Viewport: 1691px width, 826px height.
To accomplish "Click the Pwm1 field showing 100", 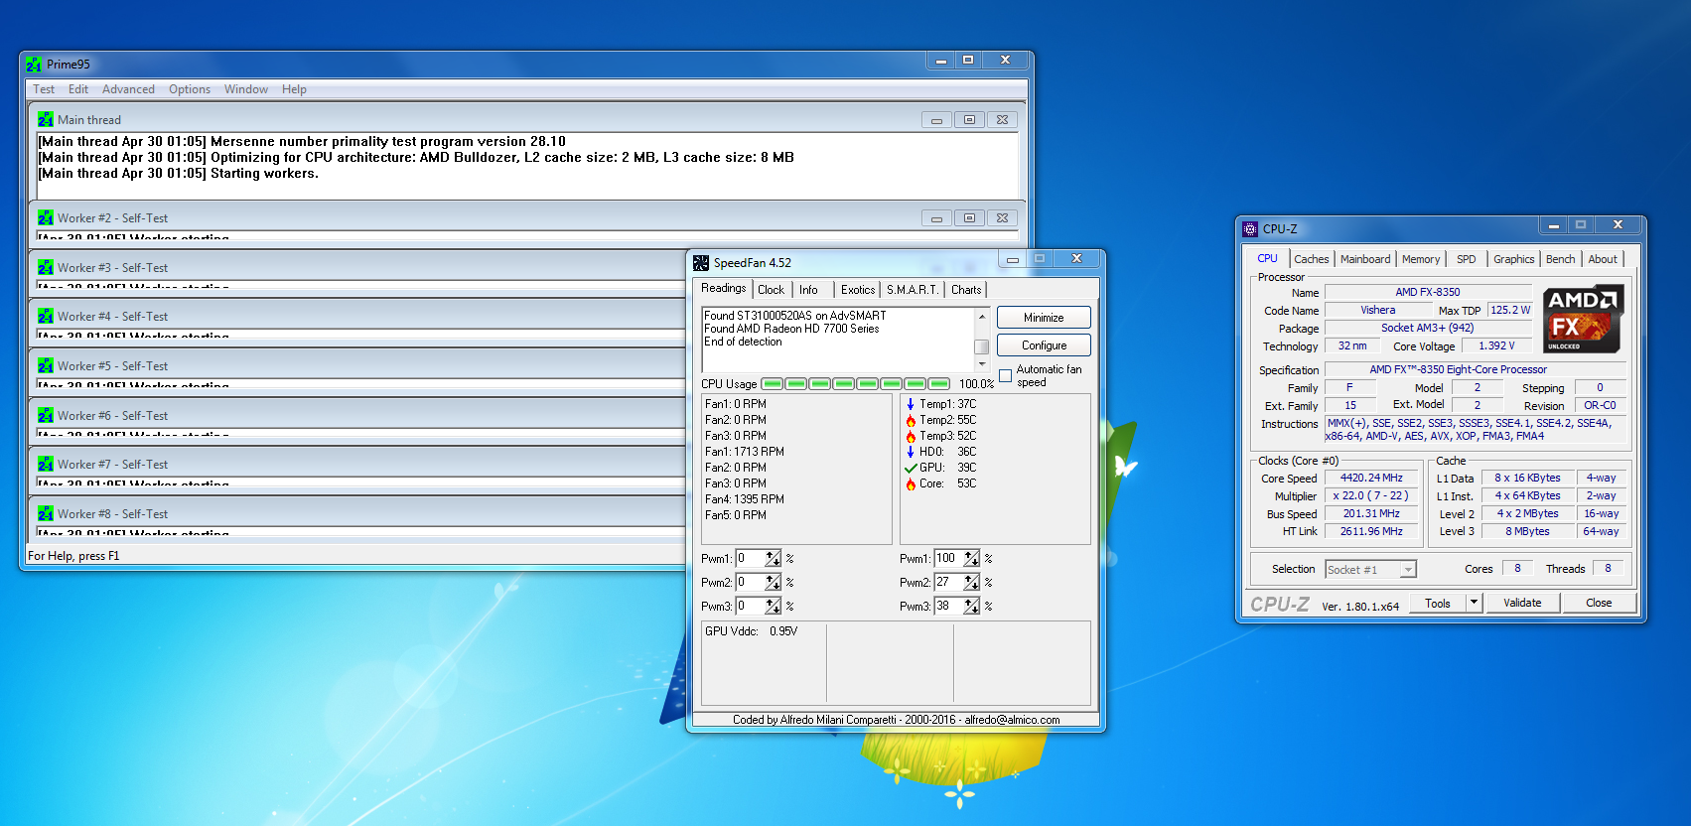I will pos(948,559).
